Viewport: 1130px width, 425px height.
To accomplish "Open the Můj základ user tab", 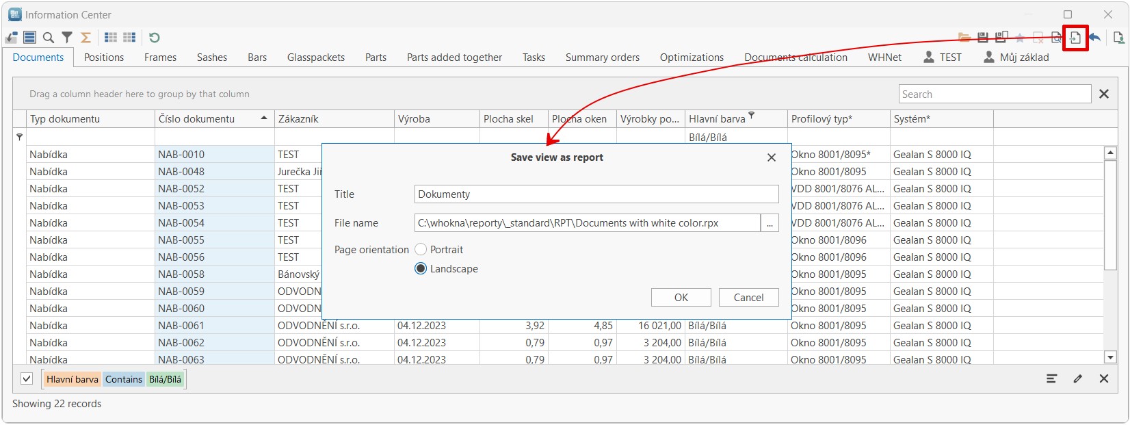I will pyautogui.click(x=1016, y=57).
